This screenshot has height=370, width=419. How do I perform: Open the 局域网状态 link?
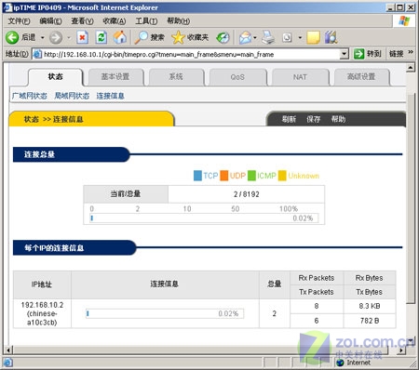pos(72,96)
